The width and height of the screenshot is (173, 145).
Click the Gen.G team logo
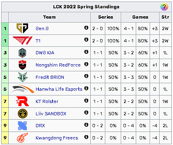pos(23,28)
